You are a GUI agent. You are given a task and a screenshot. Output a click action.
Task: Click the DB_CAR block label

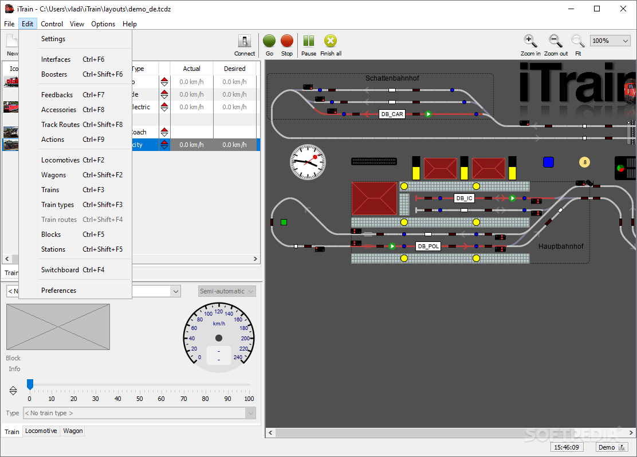pyautogui.click(x=392, y=114)
